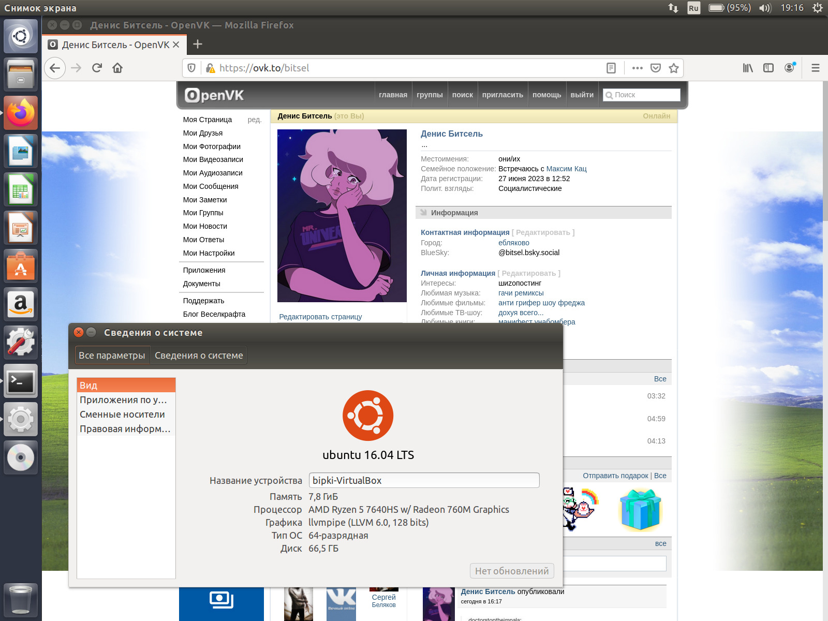Go to the Firefox home page
The height and width of the screenshot is (621, 828).
(x=117, y=68)
